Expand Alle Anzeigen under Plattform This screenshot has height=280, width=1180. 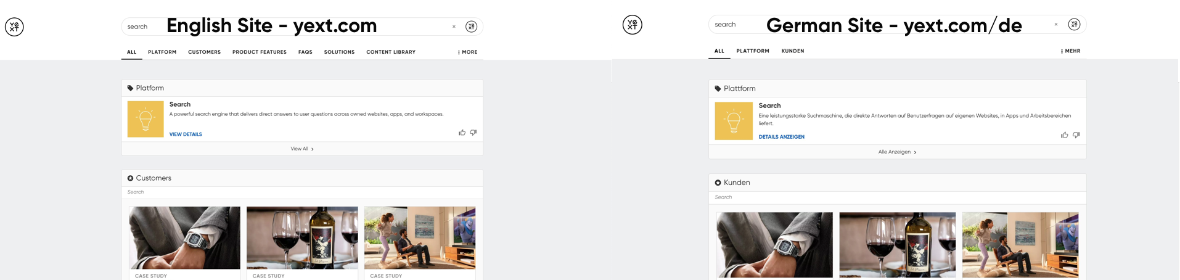[x=897, y=152]
